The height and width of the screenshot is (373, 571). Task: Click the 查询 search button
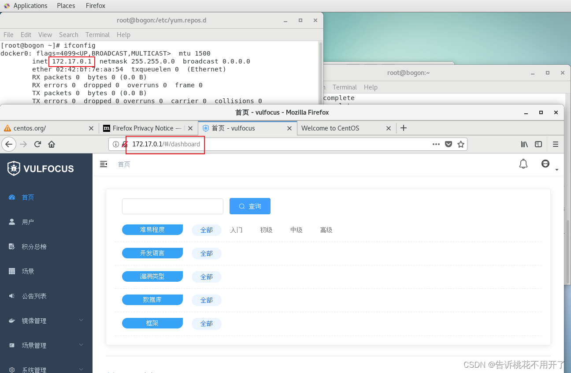point(250,206)
